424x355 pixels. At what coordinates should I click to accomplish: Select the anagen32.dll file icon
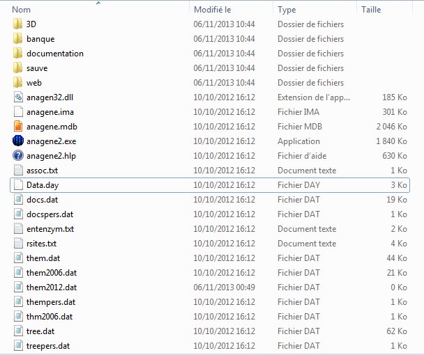[x=18, y=97]
